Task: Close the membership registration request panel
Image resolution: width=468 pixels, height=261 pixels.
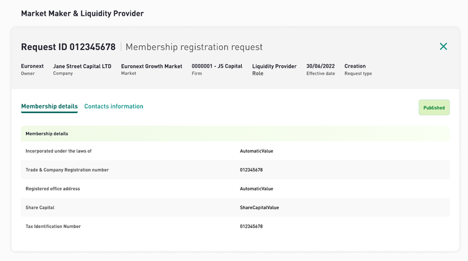Action: pyautogui.click(x=444, y=47)
